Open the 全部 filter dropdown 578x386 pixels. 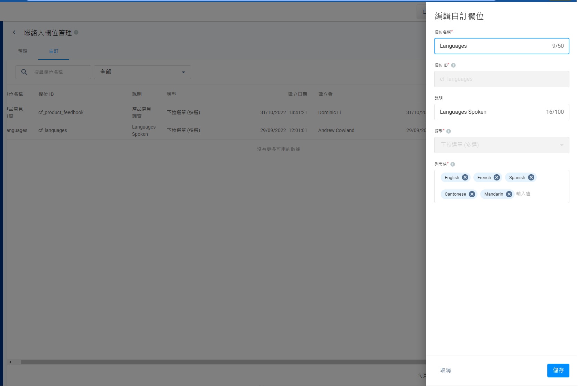[x=143, y=72]
